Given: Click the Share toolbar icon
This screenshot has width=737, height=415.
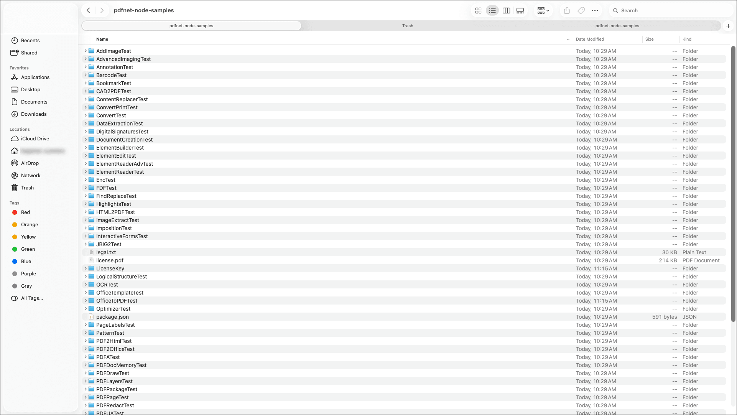Looking at the screenshot, I should coord(567,11).
